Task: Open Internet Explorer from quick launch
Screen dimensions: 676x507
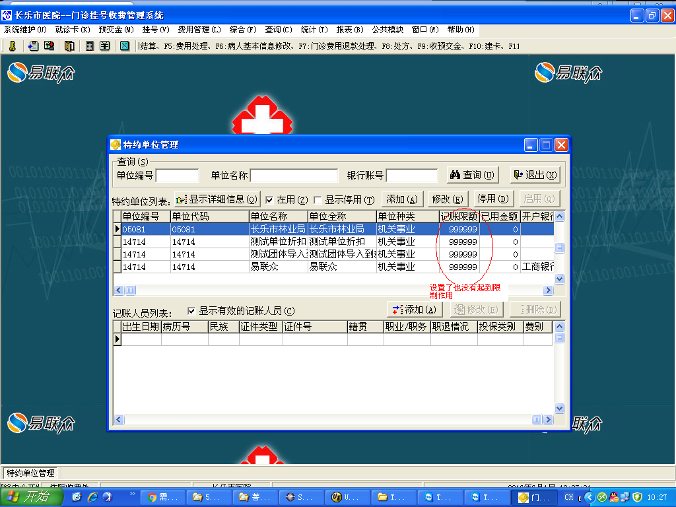Action: (x=92, y=497)
